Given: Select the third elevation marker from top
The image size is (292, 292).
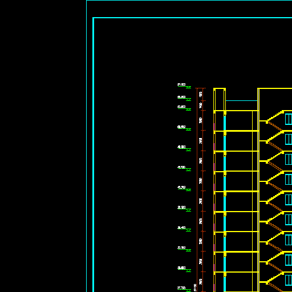Looking at the screenshot, I should (188, 109).
